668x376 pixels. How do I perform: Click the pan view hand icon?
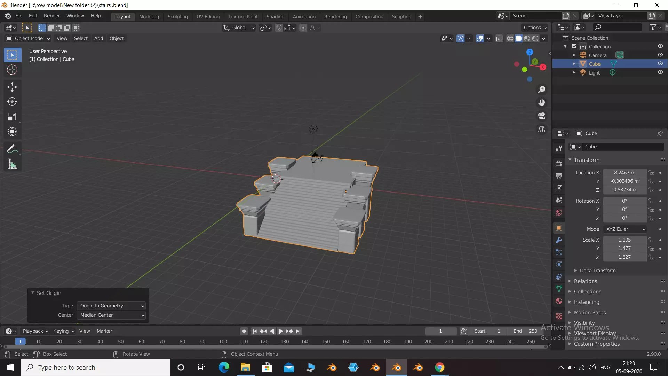click(x=542, y=103)
